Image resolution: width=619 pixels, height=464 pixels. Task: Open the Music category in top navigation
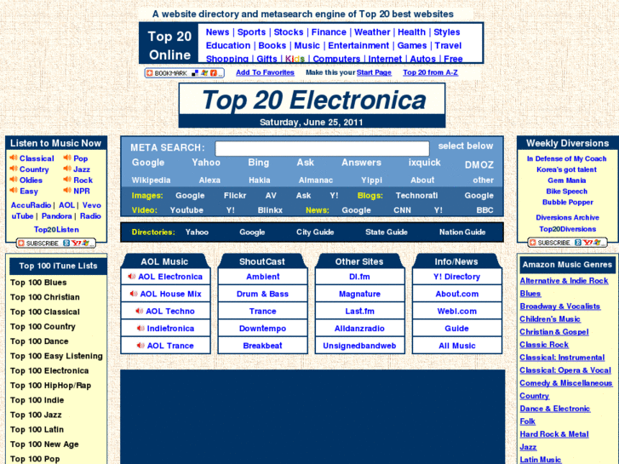[307, 45]
